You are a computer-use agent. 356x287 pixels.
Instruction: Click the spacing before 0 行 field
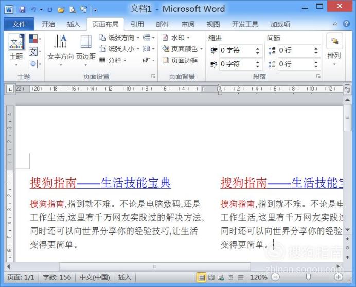295,50
